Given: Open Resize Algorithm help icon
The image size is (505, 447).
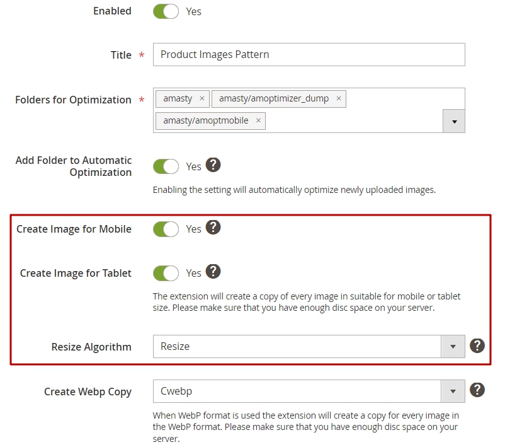Looking at the screenshot, I should point(477,346).
